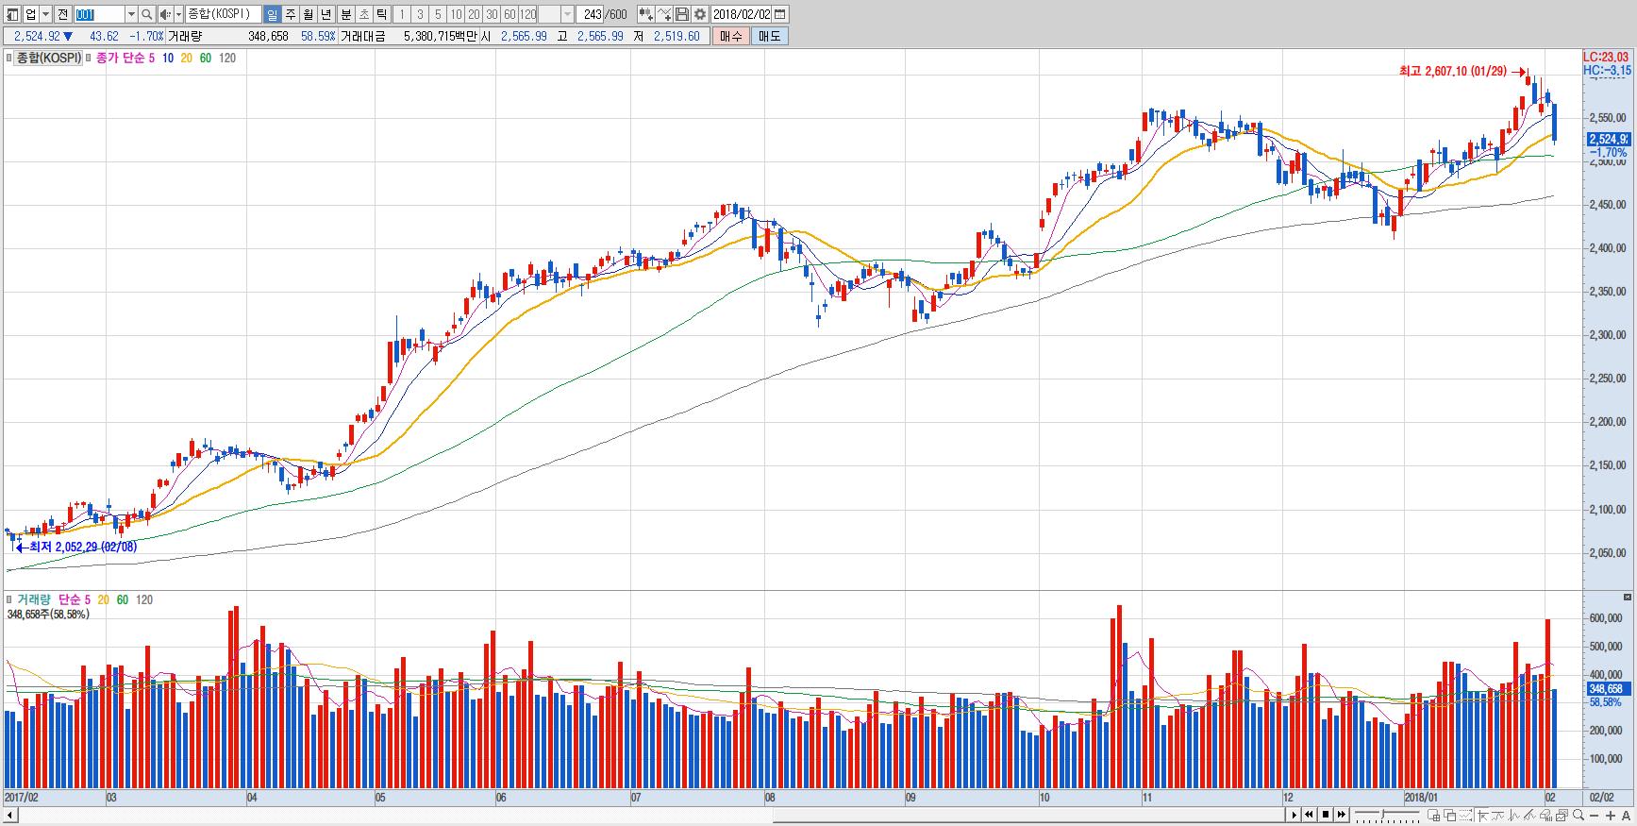Open the chart settings gear icon
Screen dimensions: 1637x826
700,14
